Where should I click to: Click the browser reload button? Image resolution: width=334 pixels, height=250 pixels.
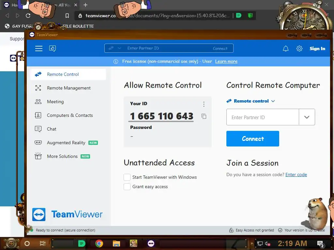[28, 16]
